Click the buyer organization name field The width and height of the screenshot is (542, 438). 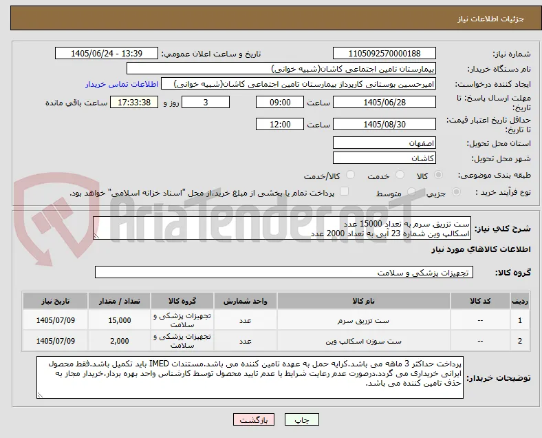(x=281, y=68)
